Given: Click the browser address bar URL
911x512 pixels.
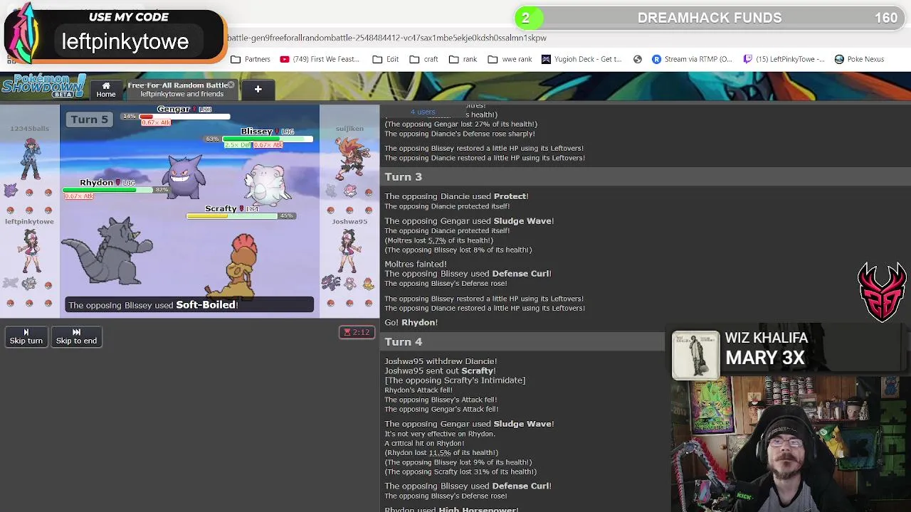Looking at the screenshot, I should pos(386,38).
